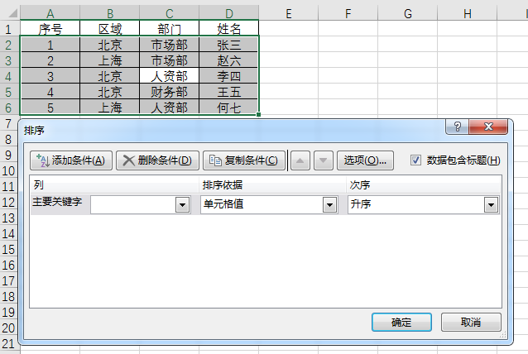This screenshot has width=528, height=354.
Task: Click cell containing 财务部
Action: coord(170,92)
